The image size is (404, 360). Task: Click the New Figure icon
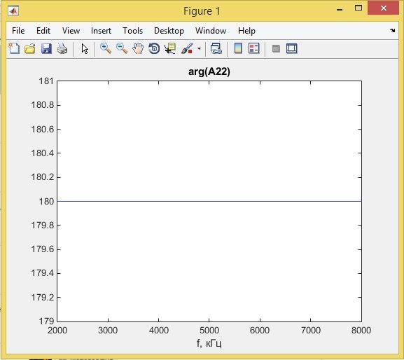click(14, 48)
